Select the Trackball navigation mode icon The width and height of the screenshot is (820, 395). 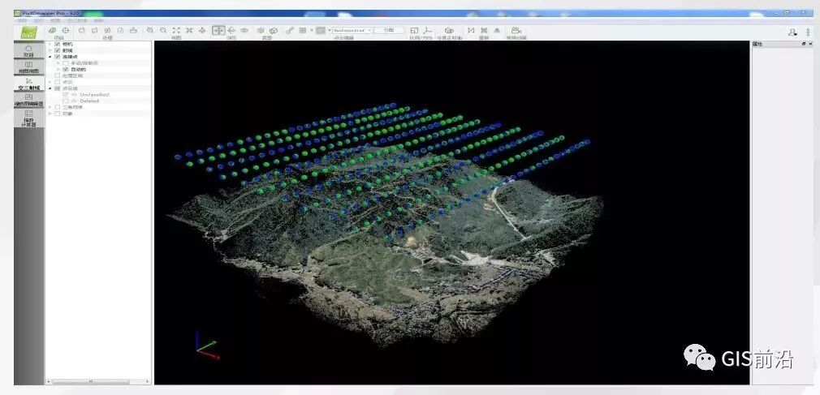(x=231, y=31)
